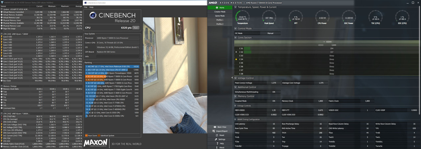Collapse the Additional Control section
The image size is (421, 149).
(235, 87)
